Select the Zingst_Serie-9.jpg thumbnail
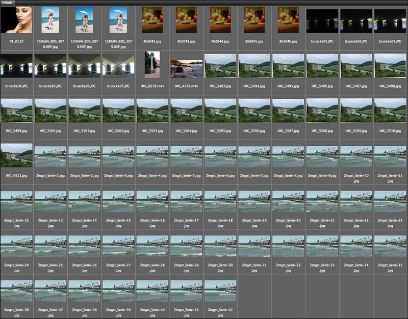Screen dimensions: 408x319 (322, 156)
